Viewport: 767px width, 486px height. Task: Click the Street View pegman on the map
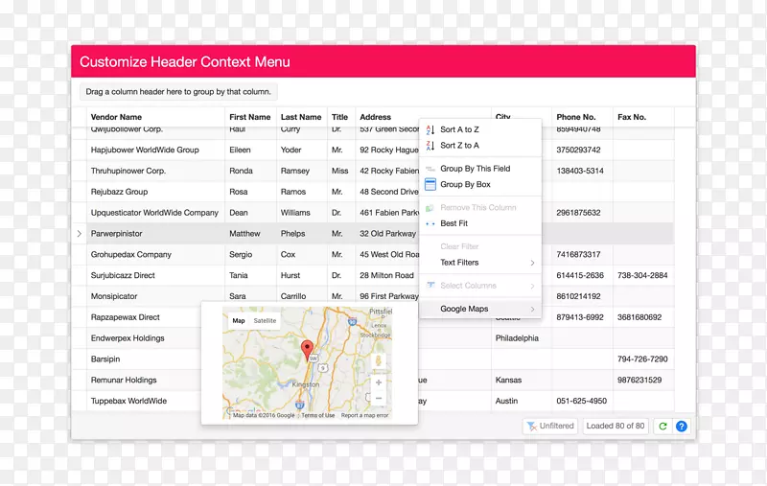coord(378,360)
